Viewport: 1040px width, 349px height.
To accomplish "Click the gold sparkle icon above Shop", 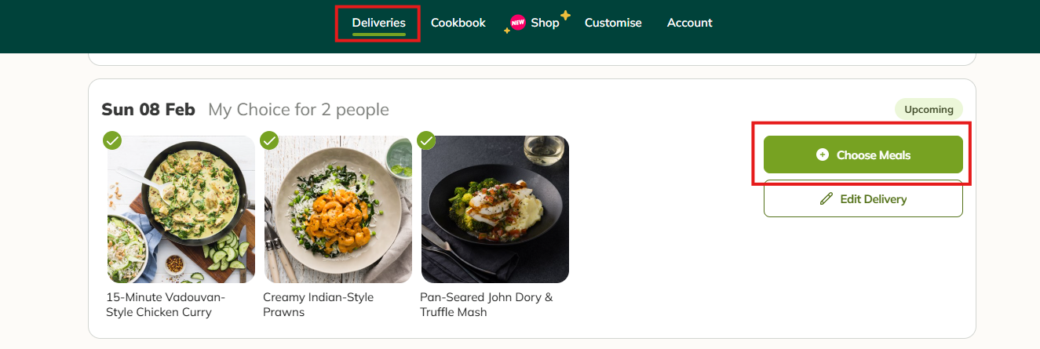I will click(x=565, y=14).
